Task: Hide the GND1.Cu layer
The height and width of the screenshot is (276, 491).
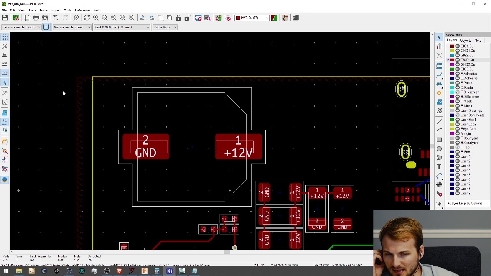Action: click(x=457, y=51)
